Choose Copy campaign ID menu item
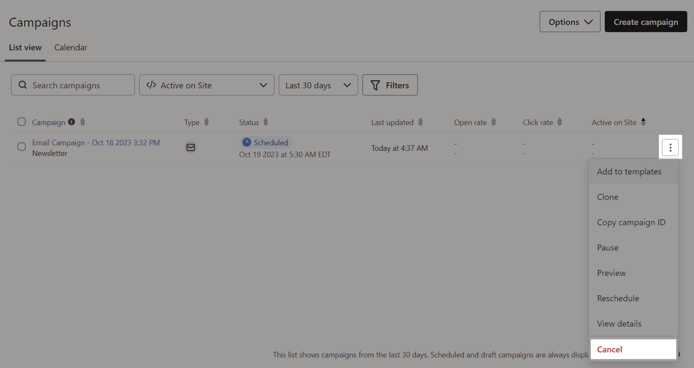Image resolution: width=694 pixels, height=368 pixels. (x=633, y=222)
